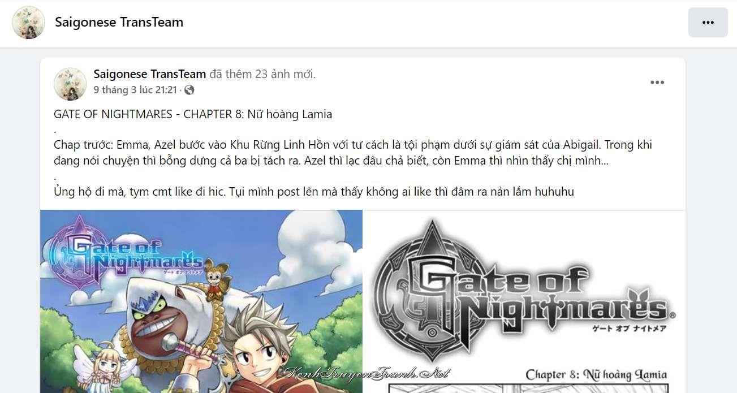Click the small owl creature on gorilla's shoulder
The height and width of the screenshot is (393, 737).
click(x=214, y=280)
